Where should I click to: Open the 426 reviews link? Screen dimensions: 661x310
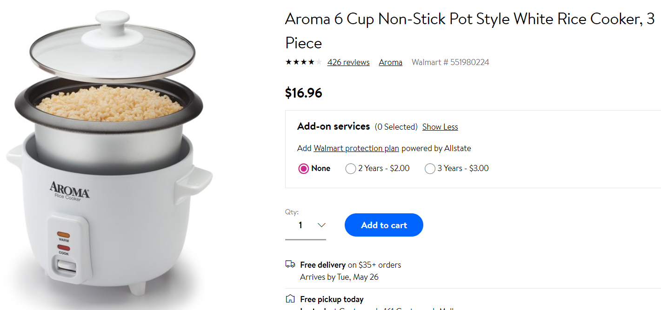[348, 62]
